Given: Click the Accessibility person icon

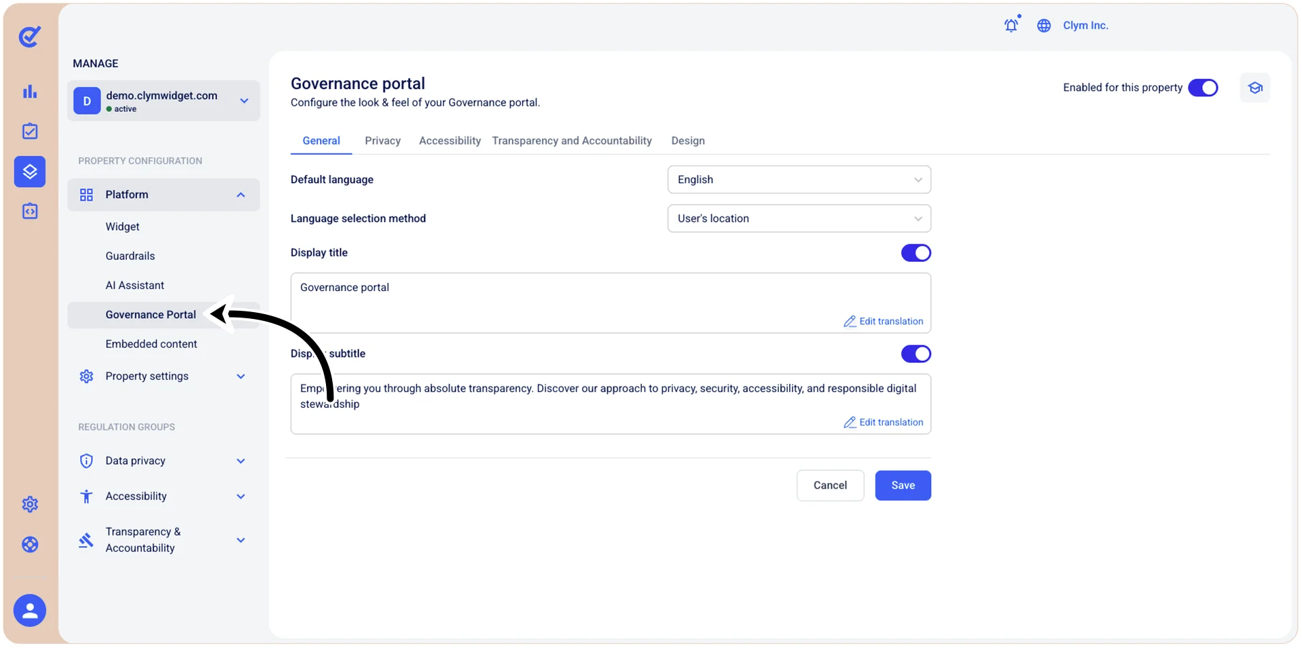Looking at the screenshot, I should coord(86,496).
